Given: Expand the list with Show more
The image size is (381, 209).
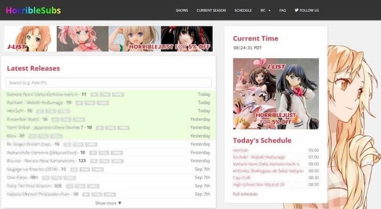Looking at the screenshot, I should click(109, 203).
